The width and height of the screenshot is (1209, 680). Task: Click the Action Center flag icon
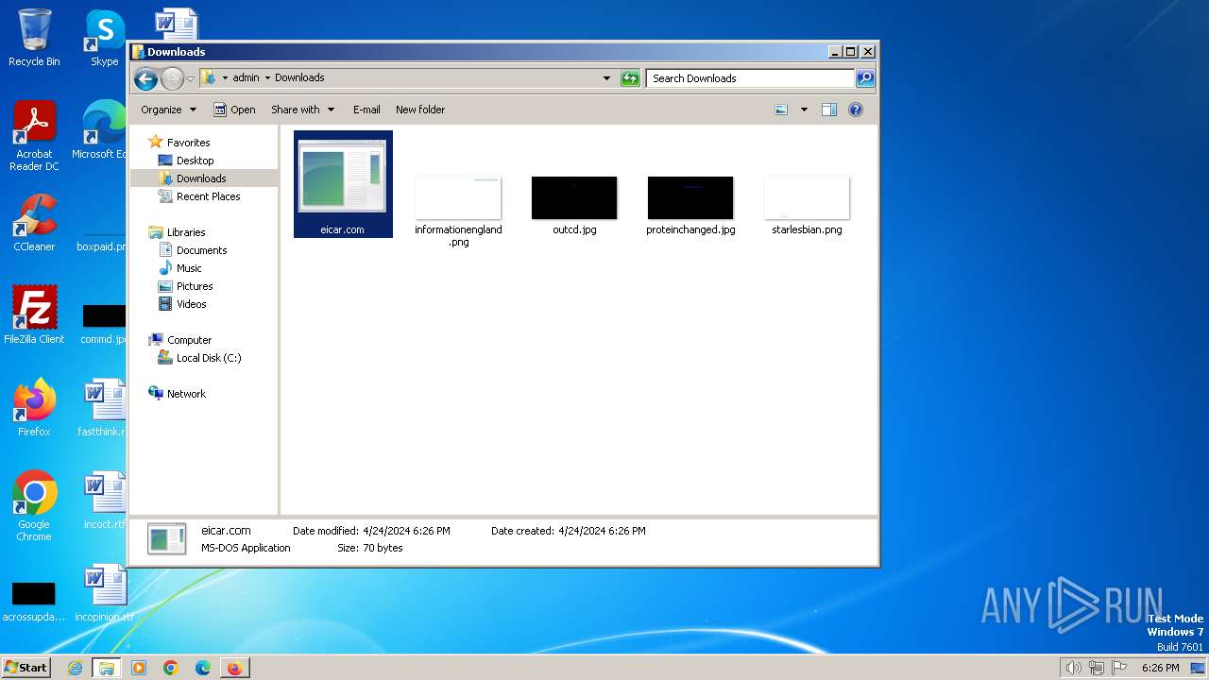1119,668
